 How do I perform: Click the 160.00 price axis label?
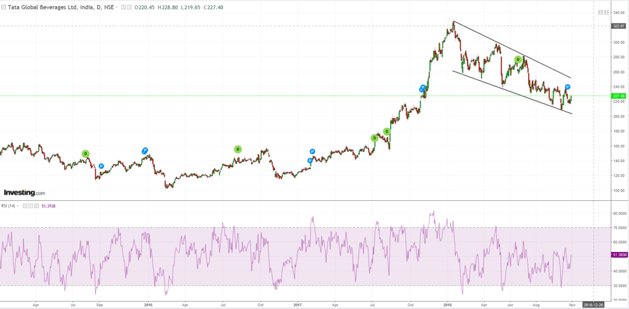(619, 146)
